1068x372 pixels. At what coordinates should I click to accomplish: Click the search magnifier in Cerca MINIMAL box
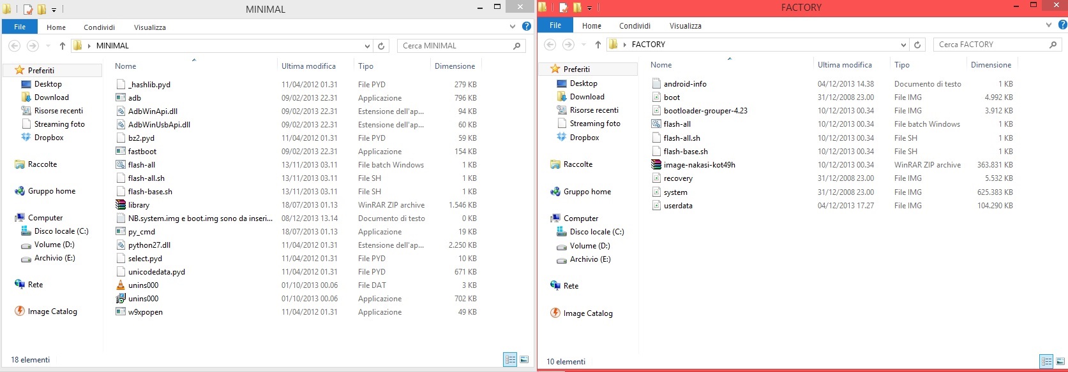[517, 46]
